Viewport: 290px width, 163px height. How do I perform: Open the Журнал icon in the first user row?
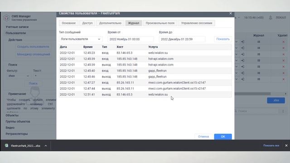tap(259, 42)
